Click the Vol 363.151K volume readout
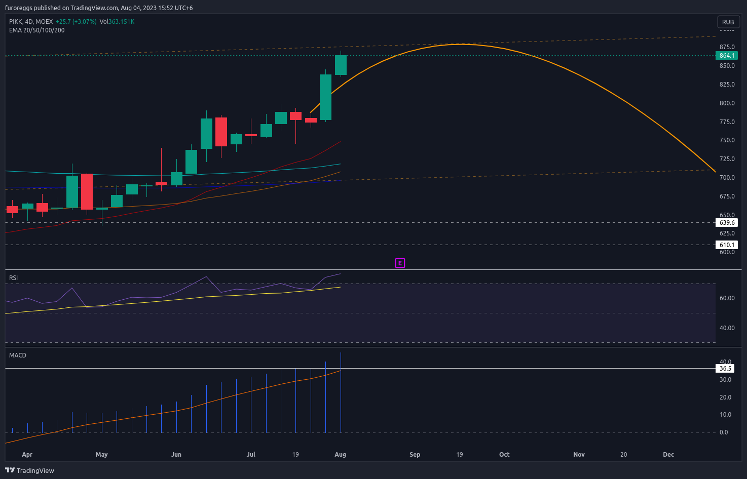This screenshot has height=479, width=747. pos(117,22)
